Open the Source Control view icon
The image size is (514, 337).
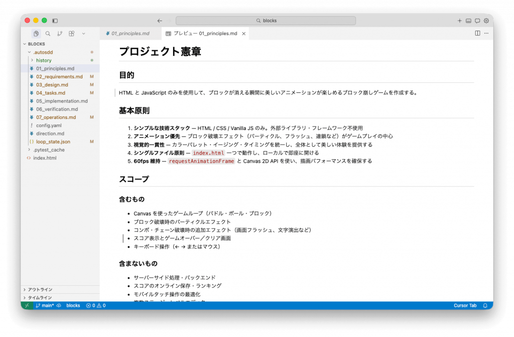pos(60,34)
